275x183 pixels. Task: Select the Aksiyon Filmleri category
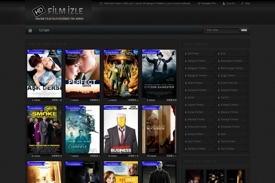(199, 61)
